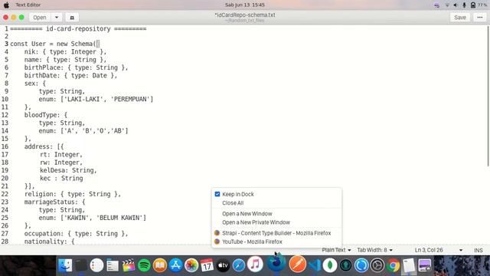Toggle INS insert mode indicator

point(478,250)
